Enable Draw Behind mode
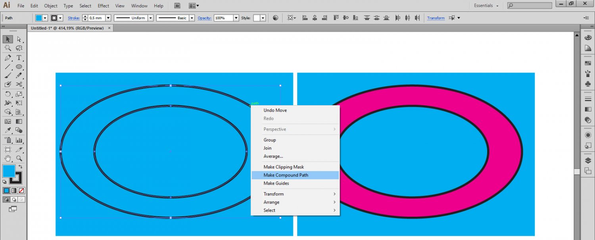Viewport: 595px width, 240px height. (14, 200)
